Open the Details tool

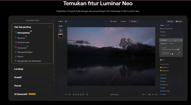coord(163,94)
